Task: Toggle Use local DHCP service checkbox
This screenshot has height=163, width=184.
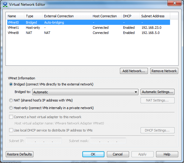Action: pos(11,130)
